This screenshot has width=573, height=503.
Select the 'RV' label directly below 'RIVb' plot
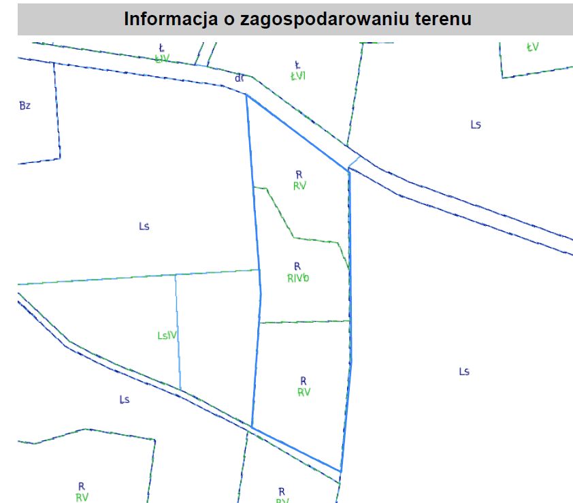(304, 392)
